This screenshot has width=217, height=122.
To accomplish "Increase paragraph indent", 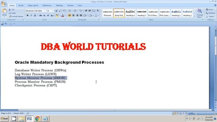I will click(90, 11).
